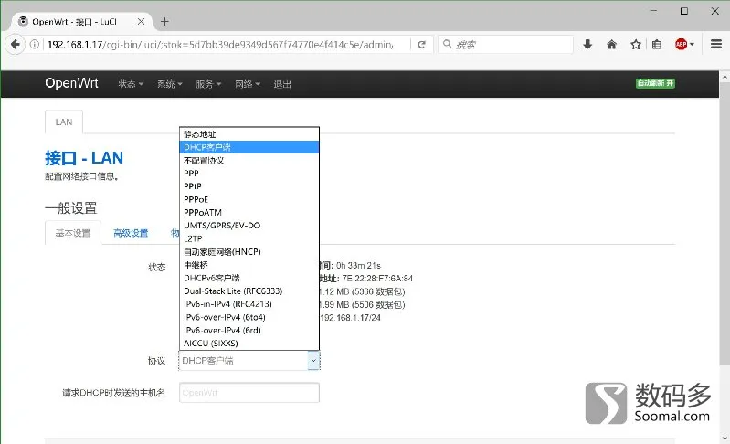Click into the browser search box

pyautogui.click(x=506, y=45)
